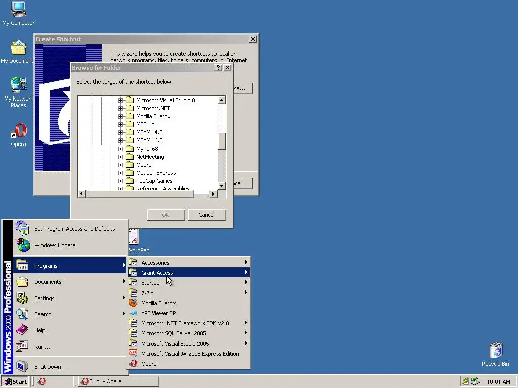Expand the Microsoft.NET folder node
518x388 pixels.
pyautogui.click(x=120, y=108)
